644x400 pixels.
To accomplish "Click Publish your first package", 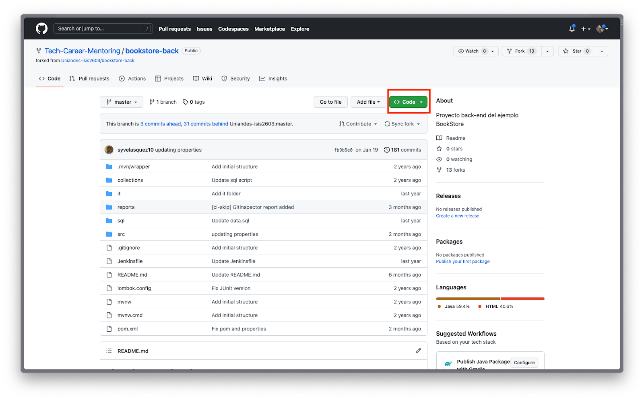I will click(x=463, y=262).
